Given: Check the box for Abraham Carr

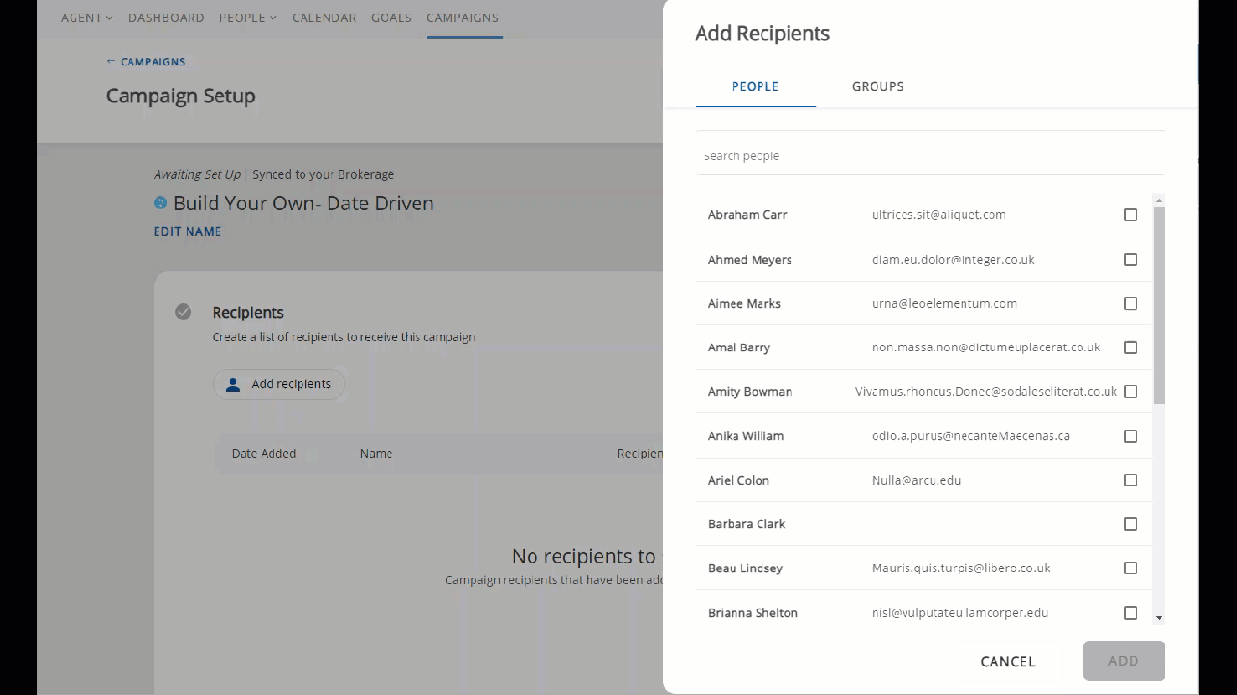Looking at the screenshot, I should coord(1131,215).
